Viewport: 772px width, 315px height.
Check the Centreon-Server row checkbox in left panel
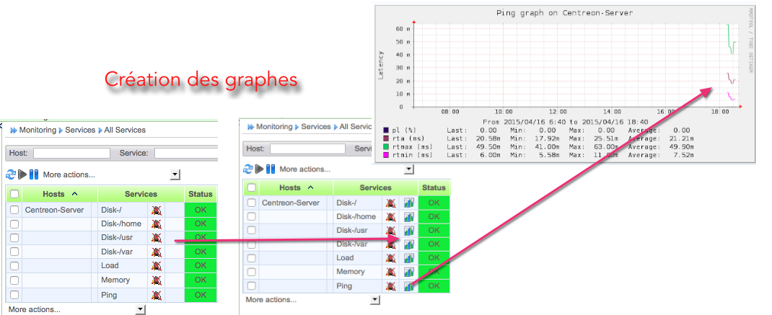[x=14, y=210]
